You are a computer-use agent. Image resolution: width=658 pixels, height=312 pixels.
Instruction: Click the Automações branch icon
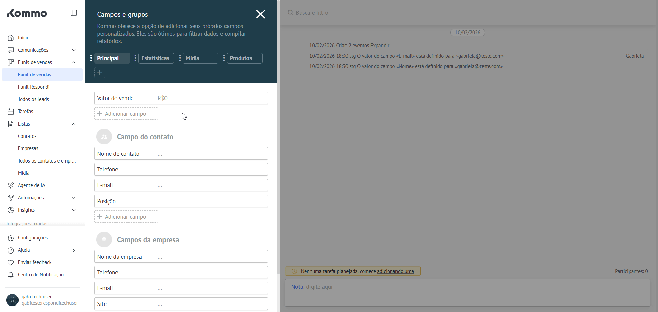tap(11, 198)
